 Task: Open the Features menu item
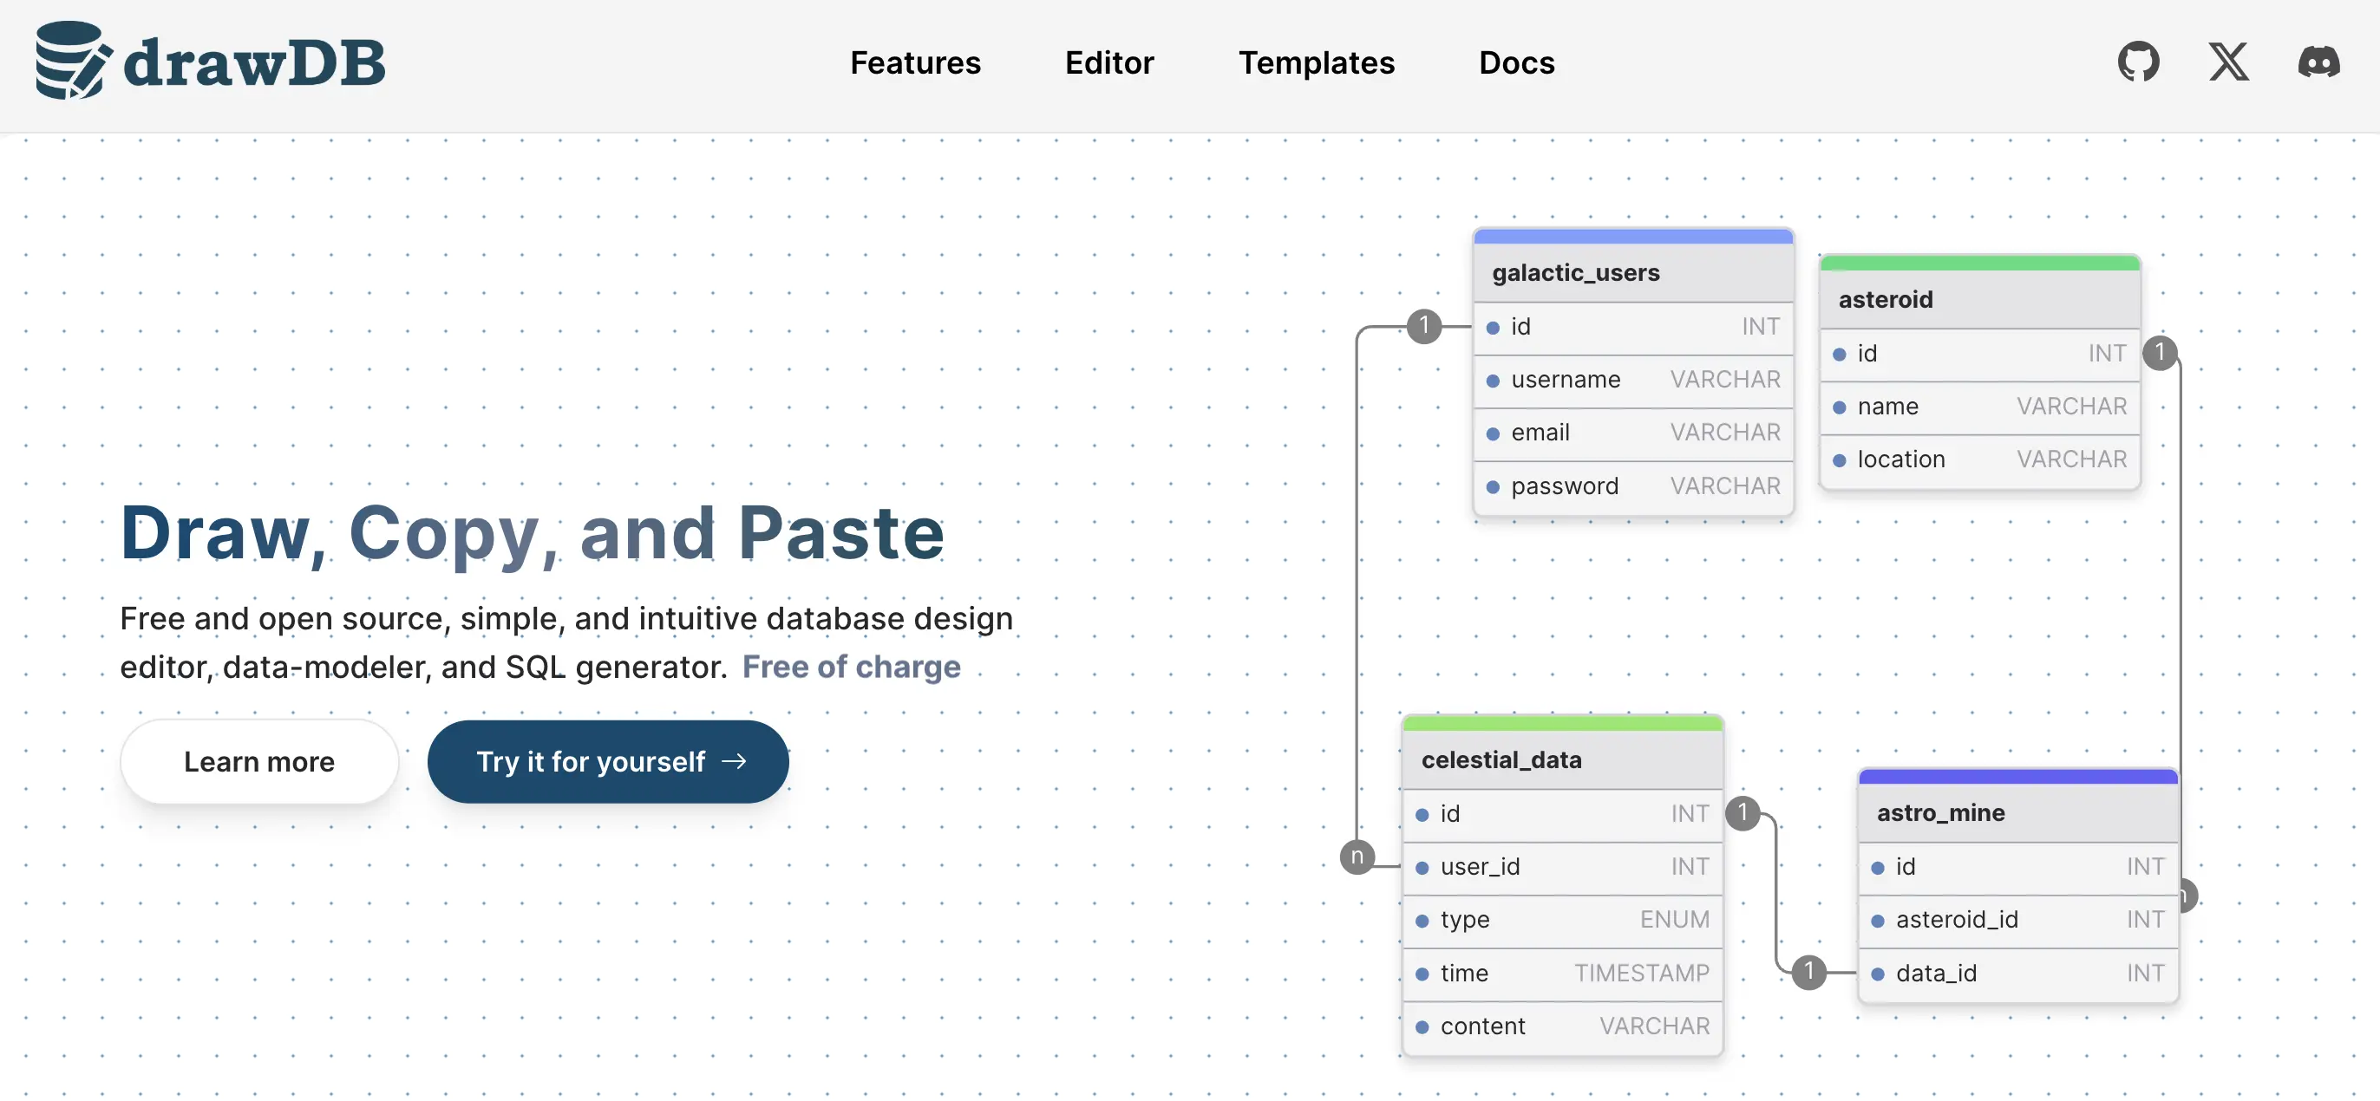(x=915, y=62)
